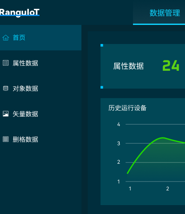Open 对象数据 sidebar menu item

[40, 89]
